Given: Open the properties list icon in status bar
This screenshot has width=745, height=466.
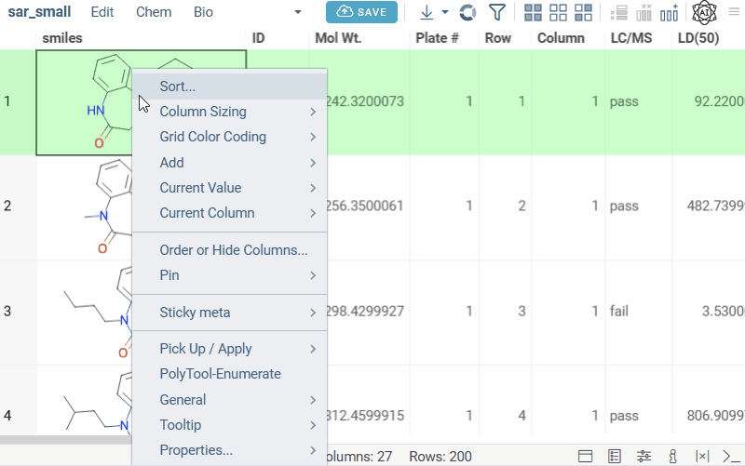Looking at the screenshot, I should pyautogui.click(x=615, y=456).
